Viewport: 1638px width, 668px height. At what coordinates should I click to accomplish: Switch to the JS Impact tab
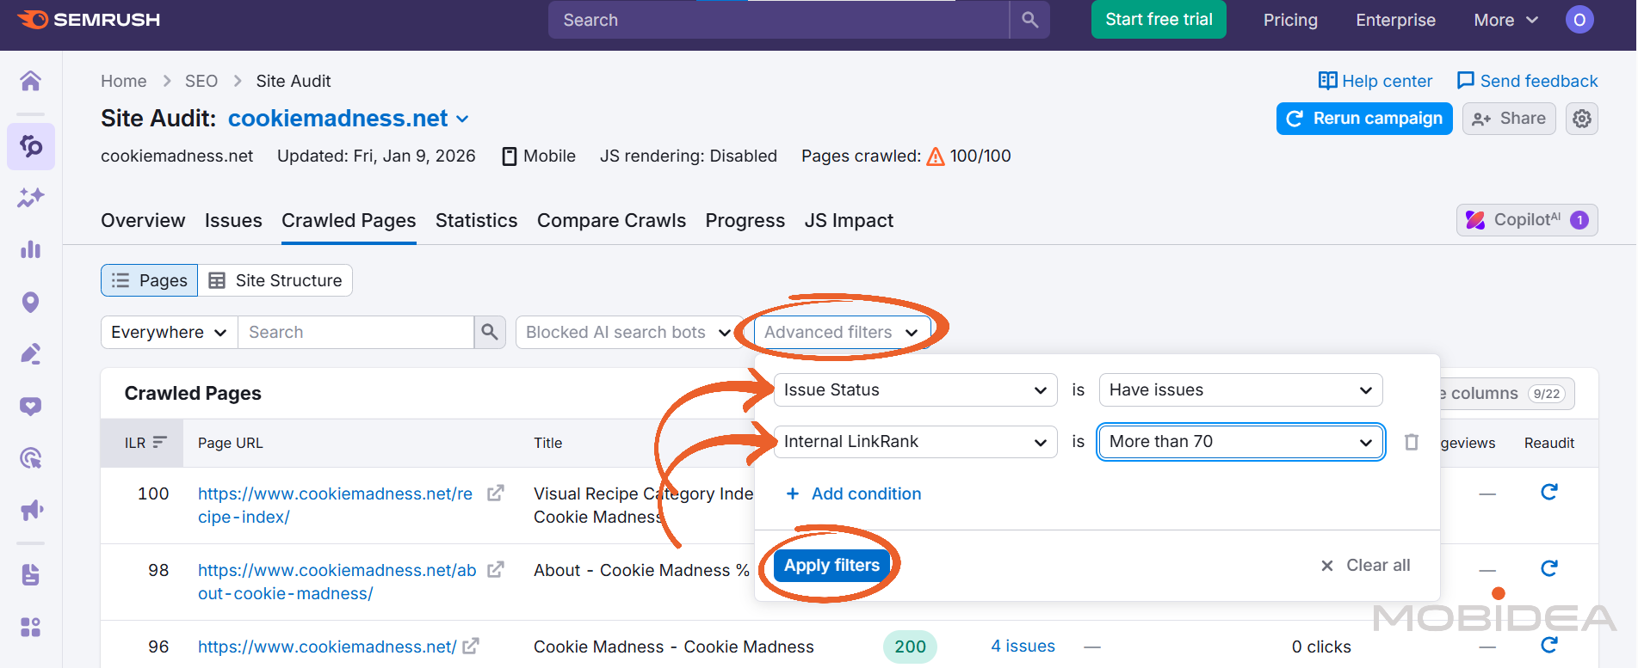tap(849, 221)
